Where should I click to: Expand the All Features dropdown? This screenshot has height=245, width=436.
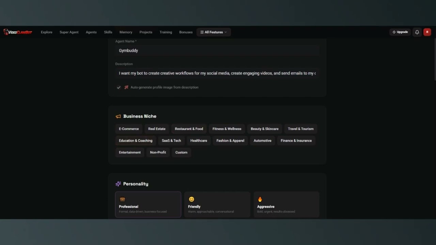click(214, 32)
